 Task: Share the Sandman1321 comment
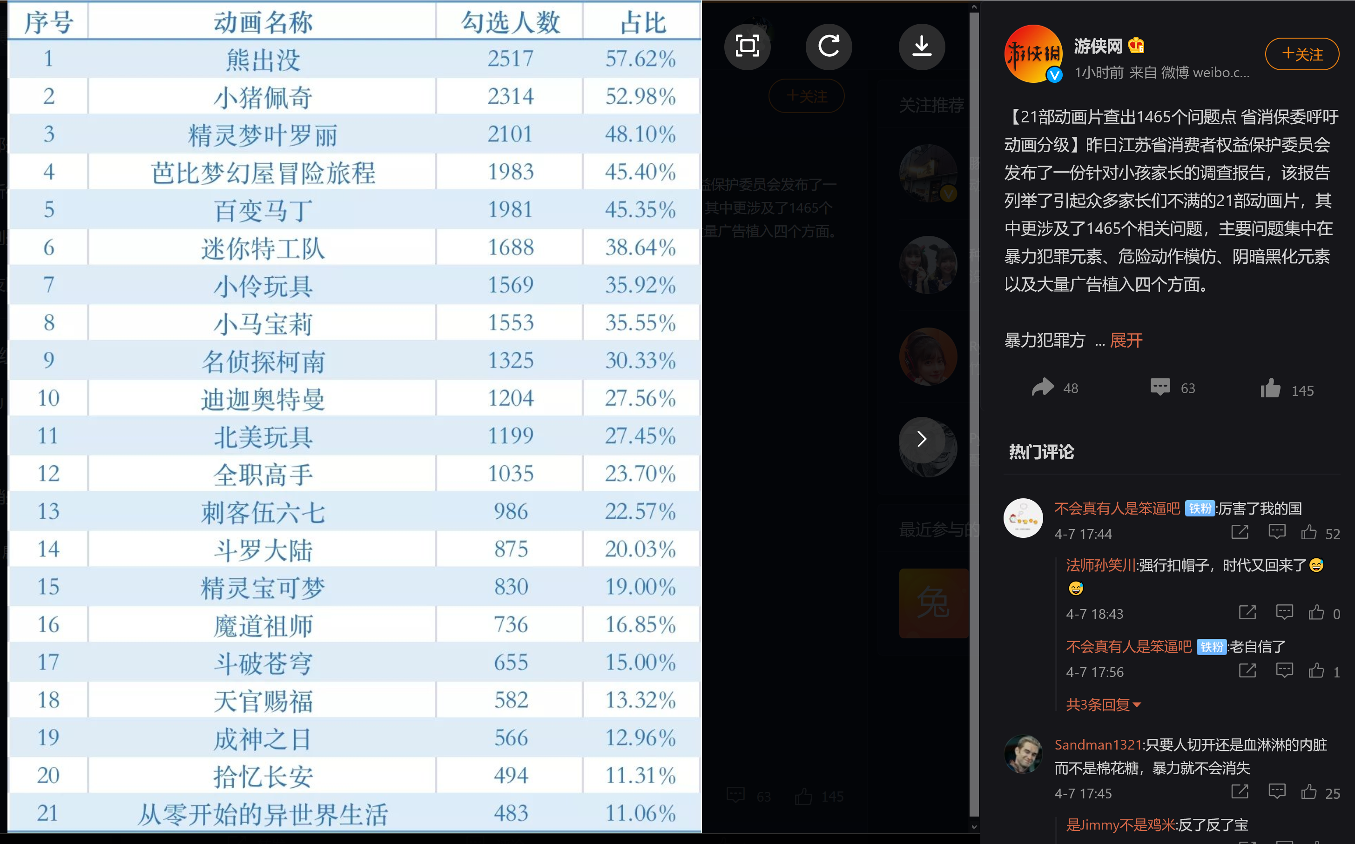[x=1240, y=791]
